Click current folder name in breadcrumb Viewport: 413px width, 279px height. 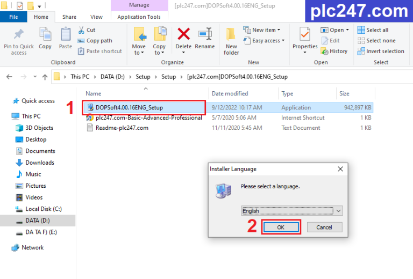coord(237,77)
